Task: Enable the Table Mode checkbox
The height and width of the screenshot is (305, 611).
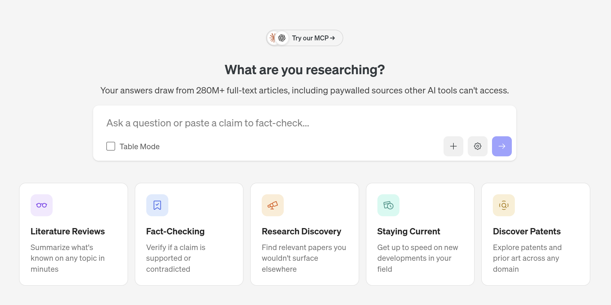Action: tap(111, 146)
